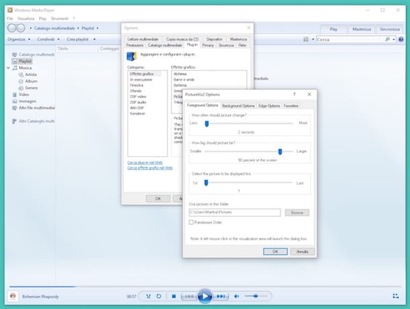Open the Crea playlist dropdown arrow
Screen dimensions: 410x309
(x=94, y=39)
